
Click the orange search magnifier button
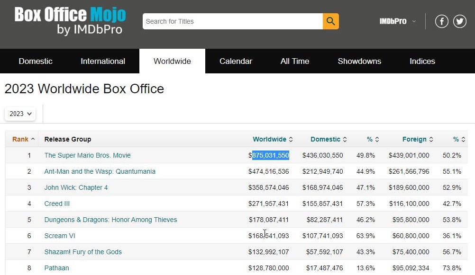[x=330, y=21]
